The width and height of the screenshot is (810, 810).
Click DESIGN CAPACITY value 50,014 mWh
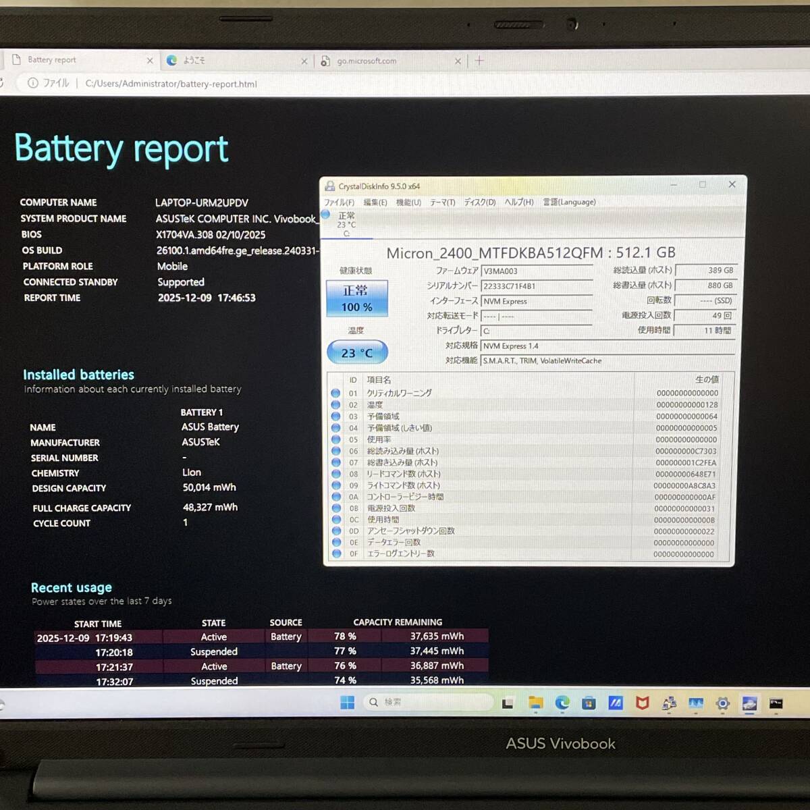209,487
